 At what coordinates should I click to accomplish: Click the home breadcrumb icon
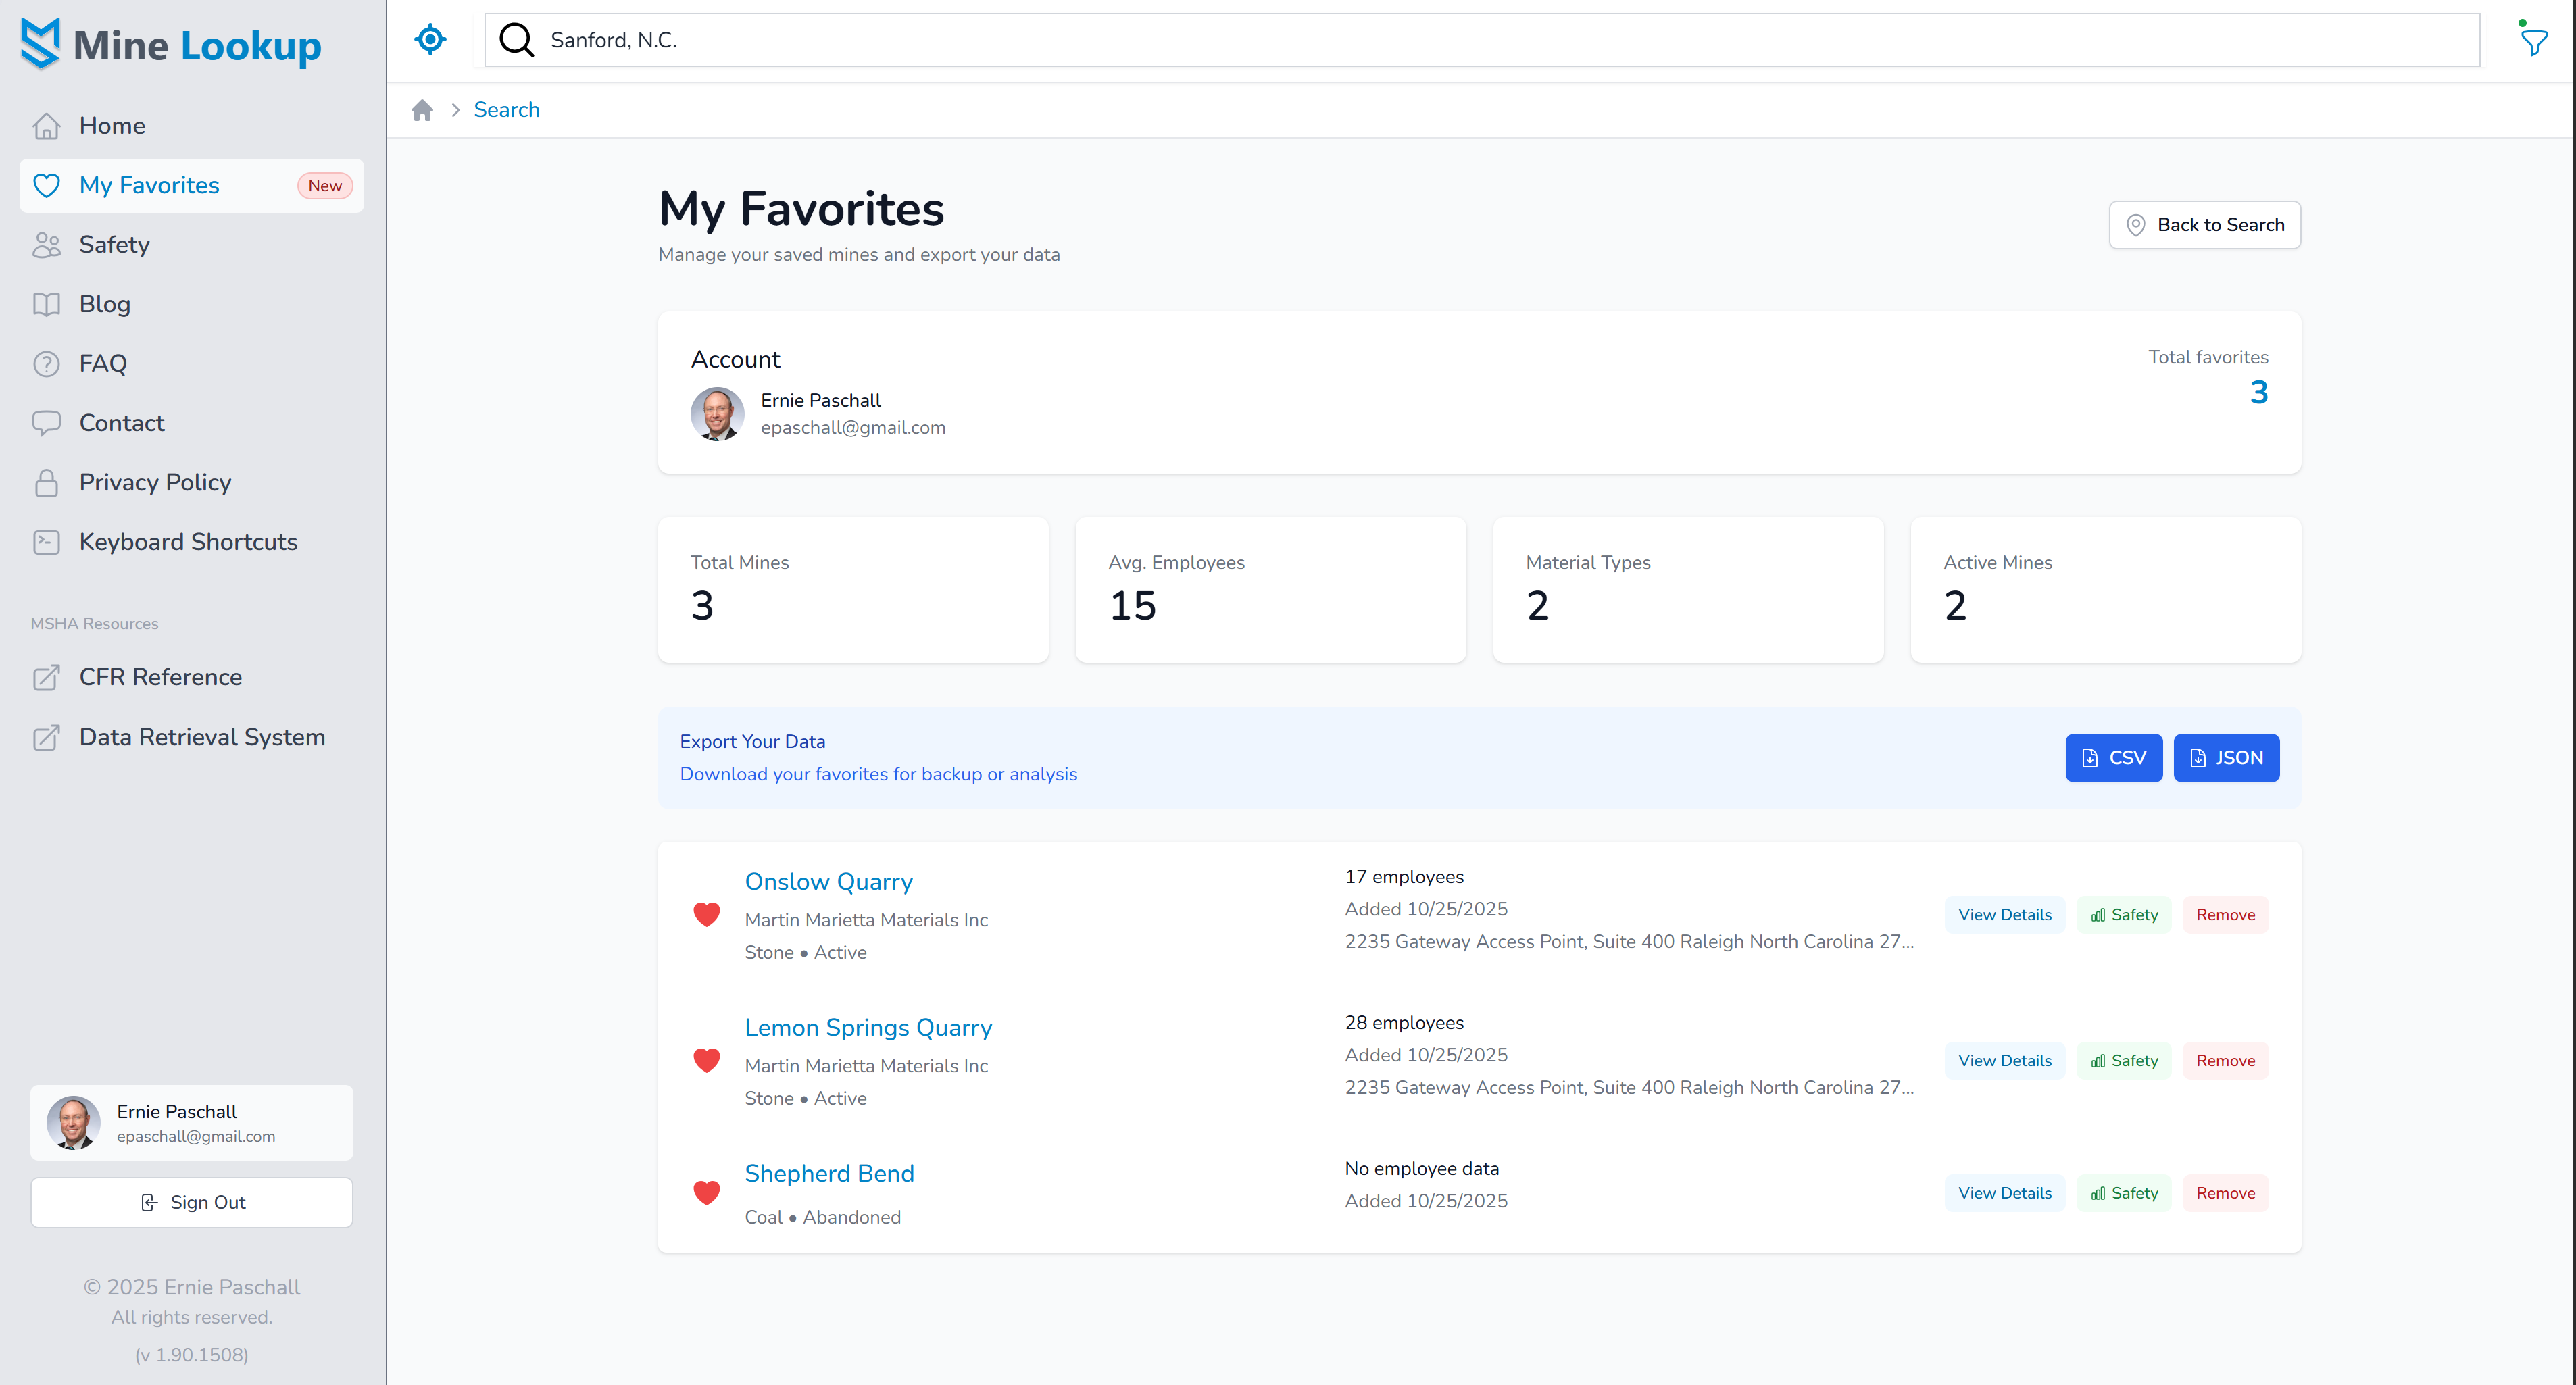(422, 110)
